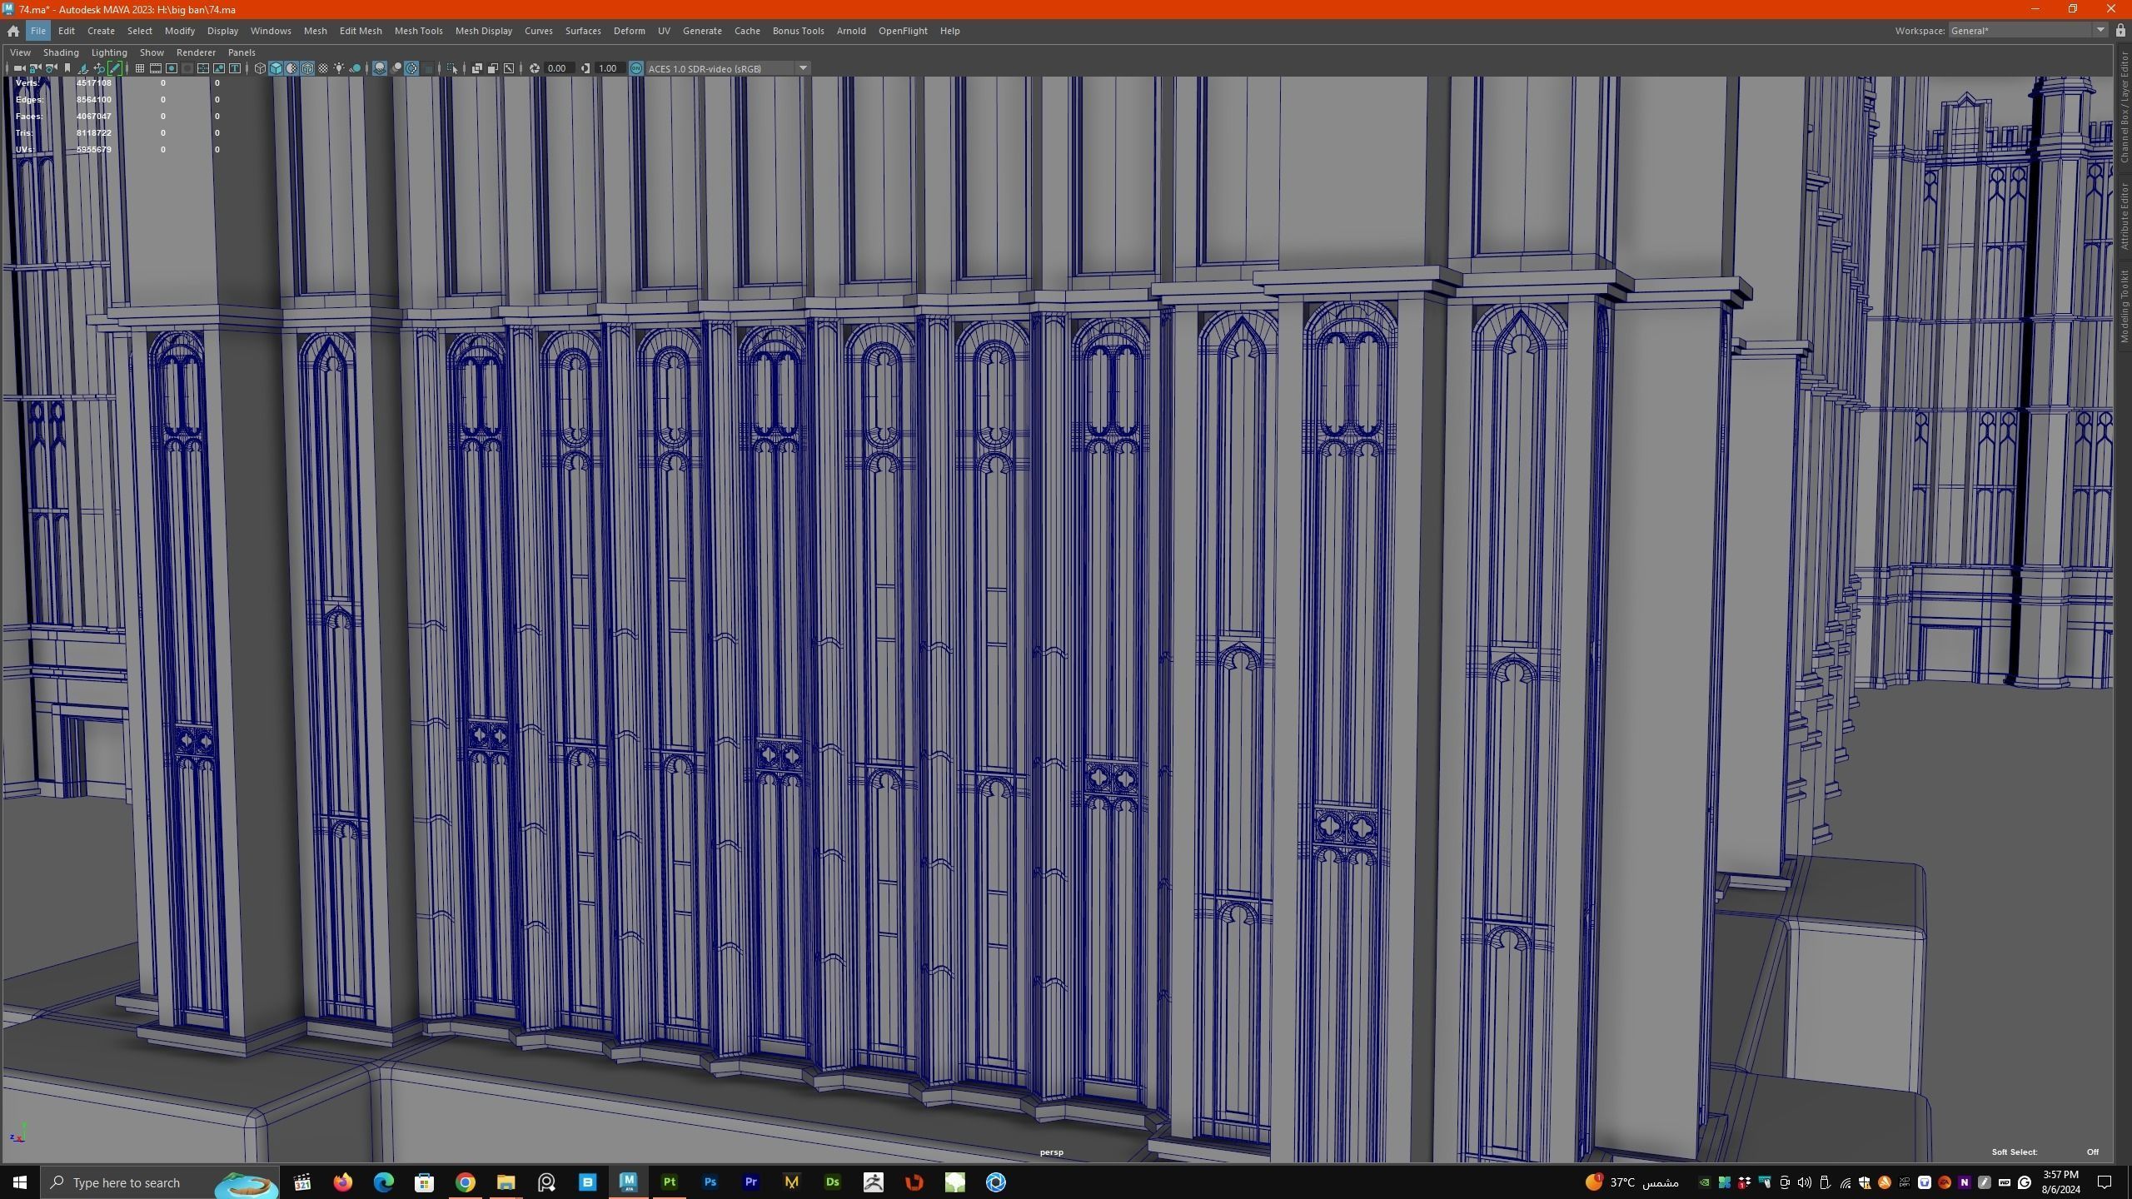Click the camera bookmarks icon
Screen dimensions: 2132x1199
(x=67, y=68)
